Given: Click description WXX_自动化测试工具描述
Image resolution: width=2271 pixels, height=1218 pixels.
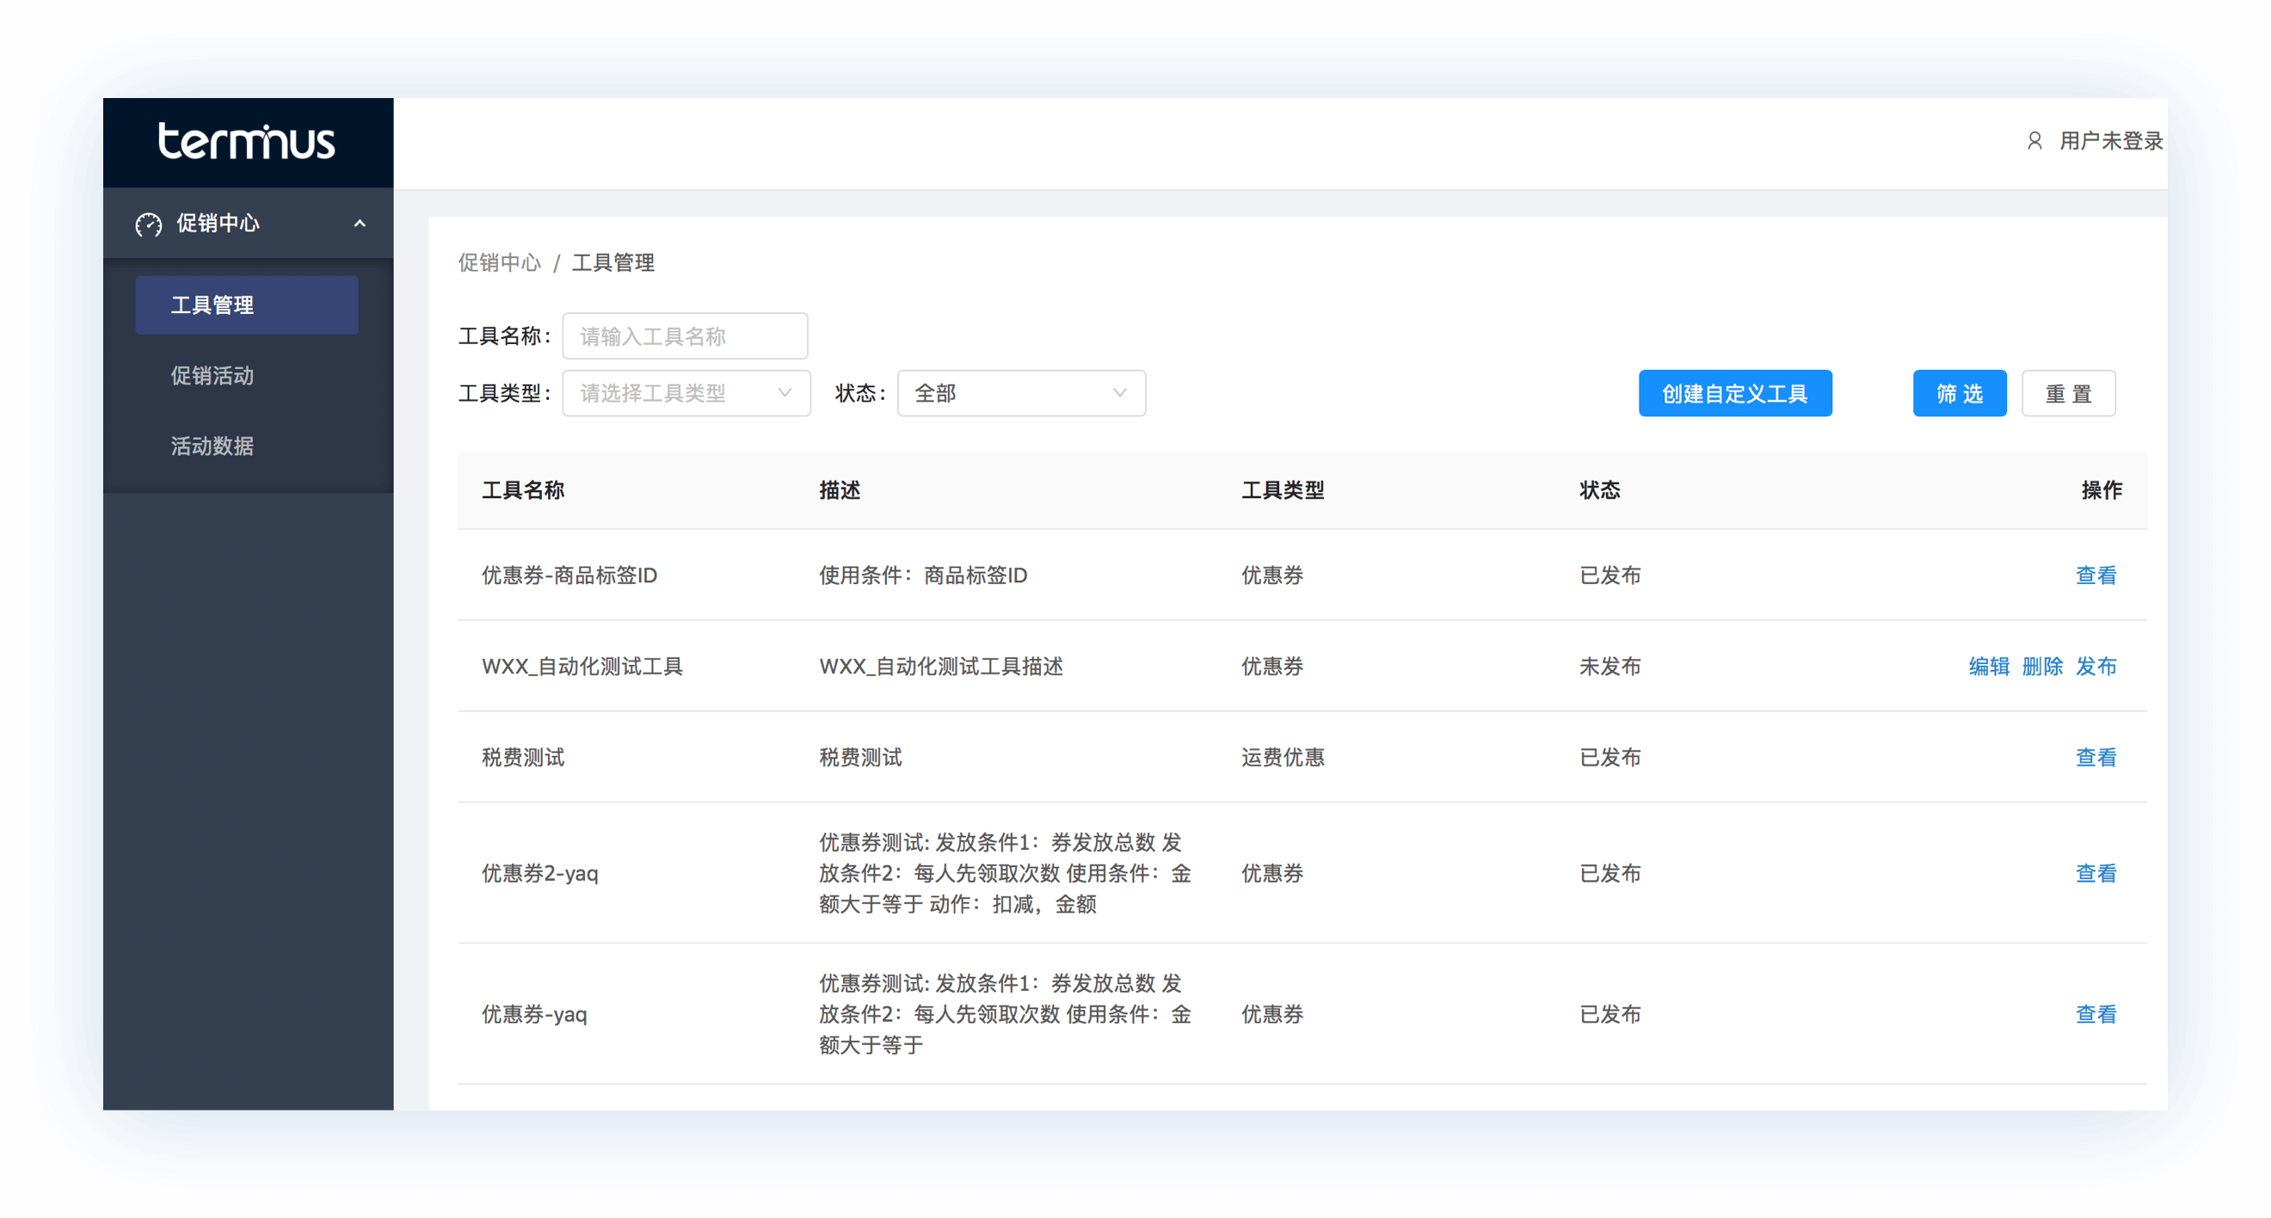Looking at the screenshot, I should pyautogui.click(x=941, y=667).
